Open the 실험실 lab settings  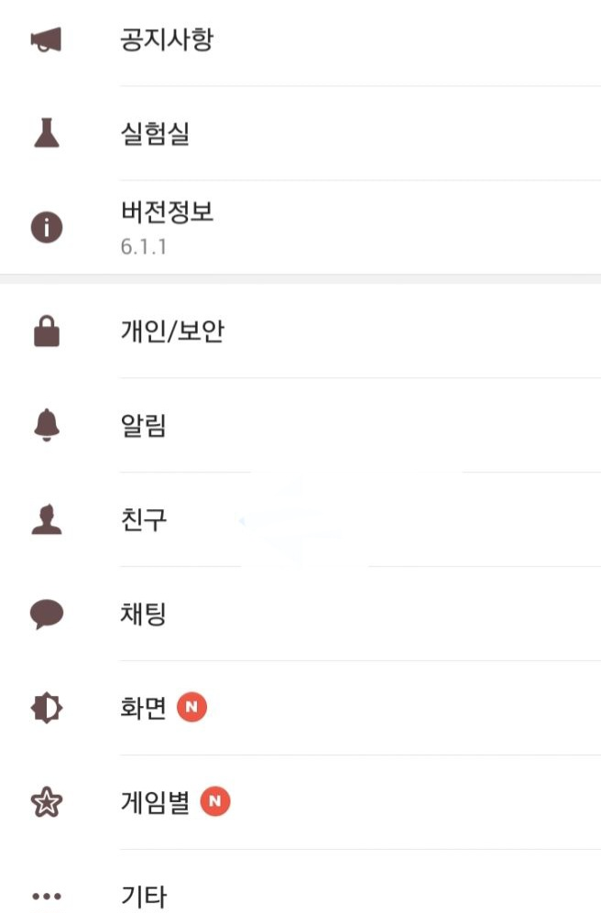154,135
